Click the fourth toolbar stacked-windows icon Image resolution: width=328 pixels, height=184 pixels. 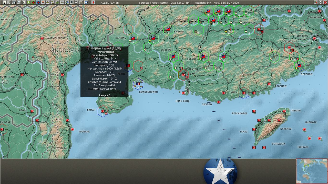(x=19, y=2)
